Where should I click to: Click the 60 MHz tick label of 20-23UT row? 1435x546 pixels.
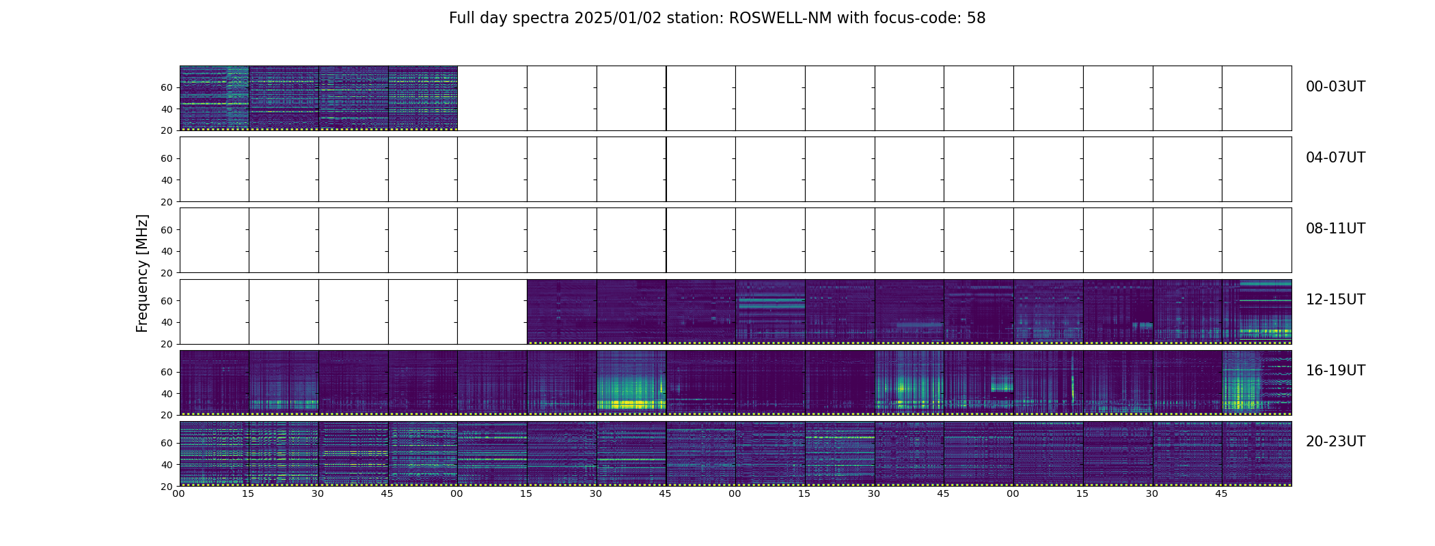166,443
